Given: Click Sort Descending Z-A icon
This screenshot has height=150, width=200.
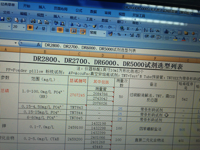Looking at the screenshot, I should 152,30.
